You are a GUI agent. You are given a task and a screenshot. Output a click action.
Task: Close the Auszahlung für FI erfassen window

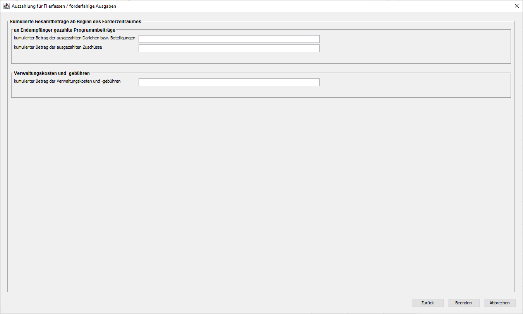516,6
